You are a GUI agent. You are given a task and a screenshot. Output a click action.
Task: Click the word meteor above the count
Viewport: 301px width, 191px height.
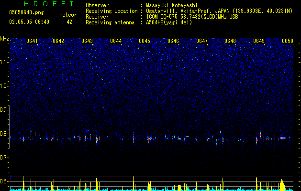click(68, 15)
